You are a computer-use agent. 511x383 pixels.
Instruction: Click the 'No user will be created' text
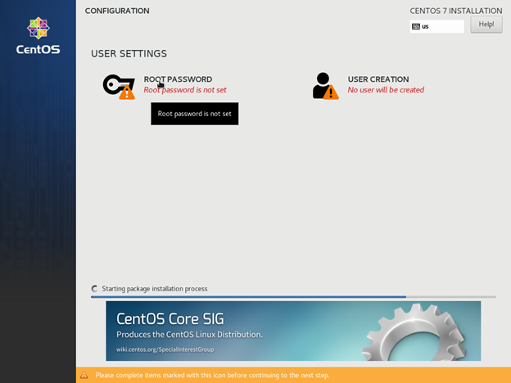(386, 90)
